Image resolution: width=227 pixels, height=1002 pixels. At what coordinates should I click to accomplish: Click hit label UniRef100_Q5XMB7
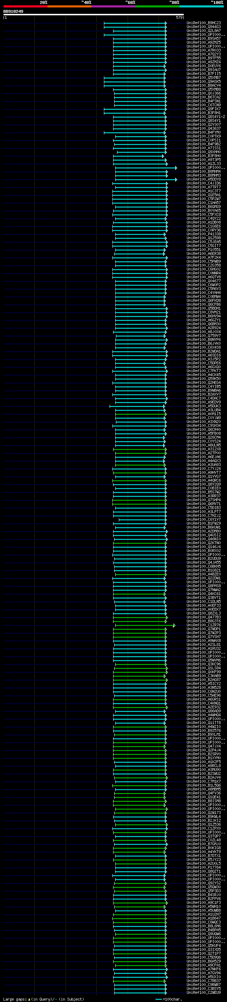[203, 78]
